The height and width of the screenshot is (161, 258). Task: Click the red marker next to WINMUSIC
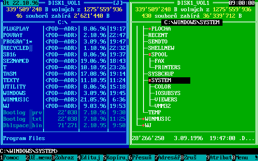point(143,119)
